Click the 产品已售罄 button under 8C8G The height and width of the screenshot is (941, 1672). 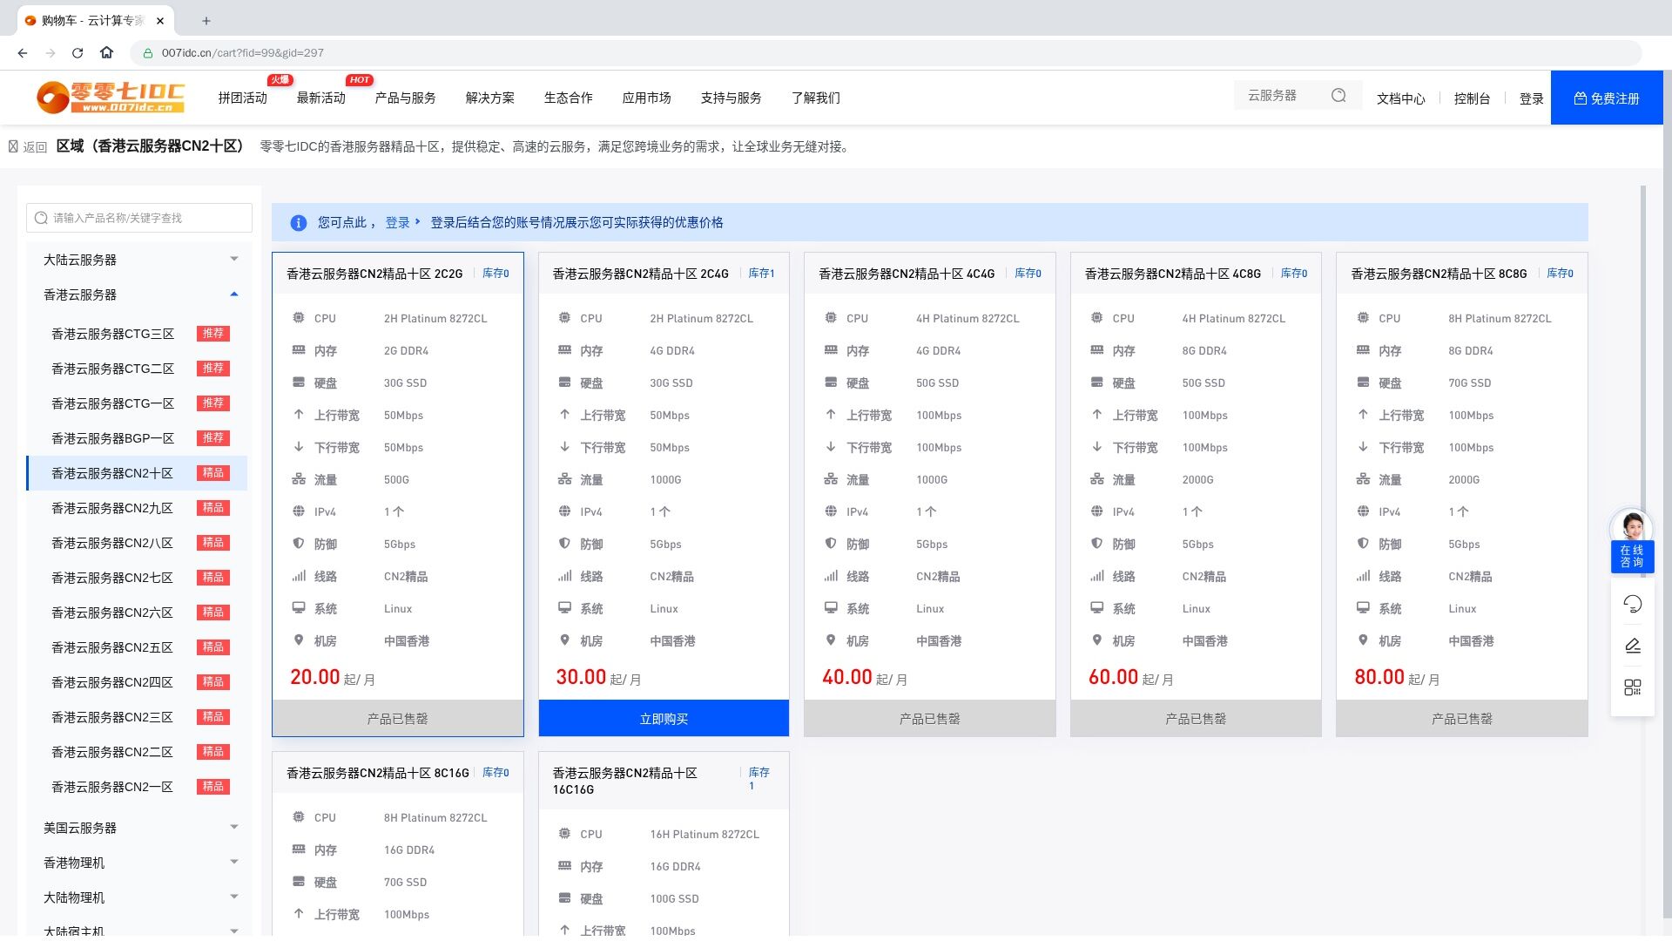click(x=1462, y=719)
